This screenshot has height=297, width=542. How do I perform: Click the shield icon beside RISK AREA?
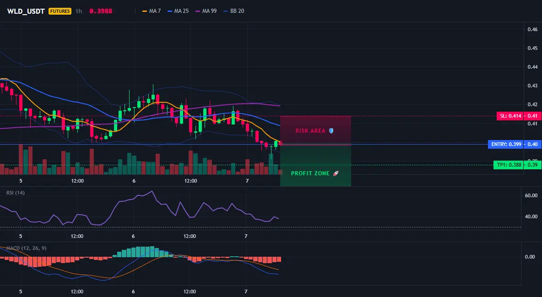[x=331, y=131]
